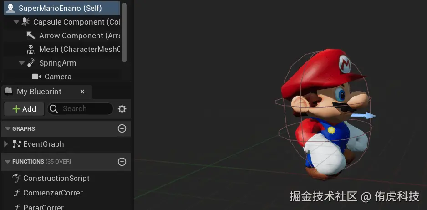Viewport: 427px width, 210px height.
Task: Click the Mario character mesh in viewport
Action: pyautogui.click(x=324, y=114)
